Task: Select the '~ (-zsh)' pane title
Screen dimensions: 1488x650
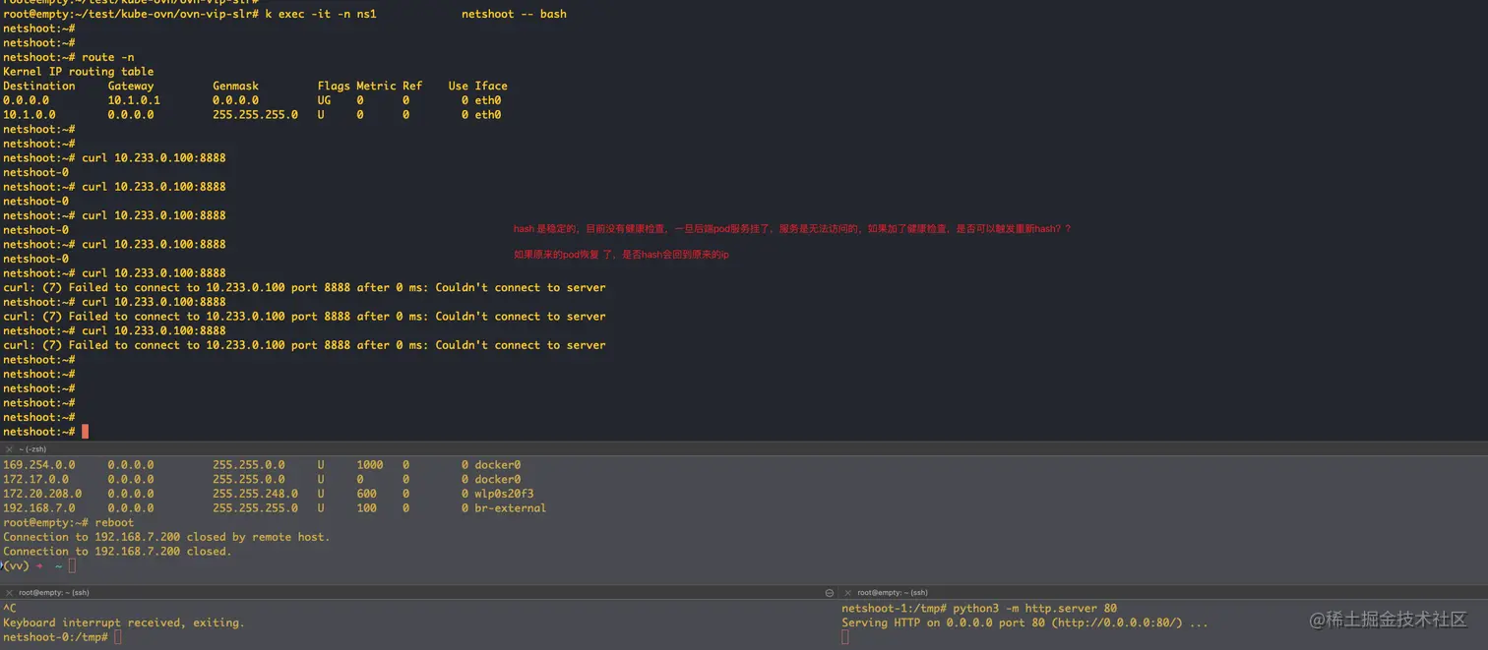Action: pyautogui.click(x=32, y=449)
